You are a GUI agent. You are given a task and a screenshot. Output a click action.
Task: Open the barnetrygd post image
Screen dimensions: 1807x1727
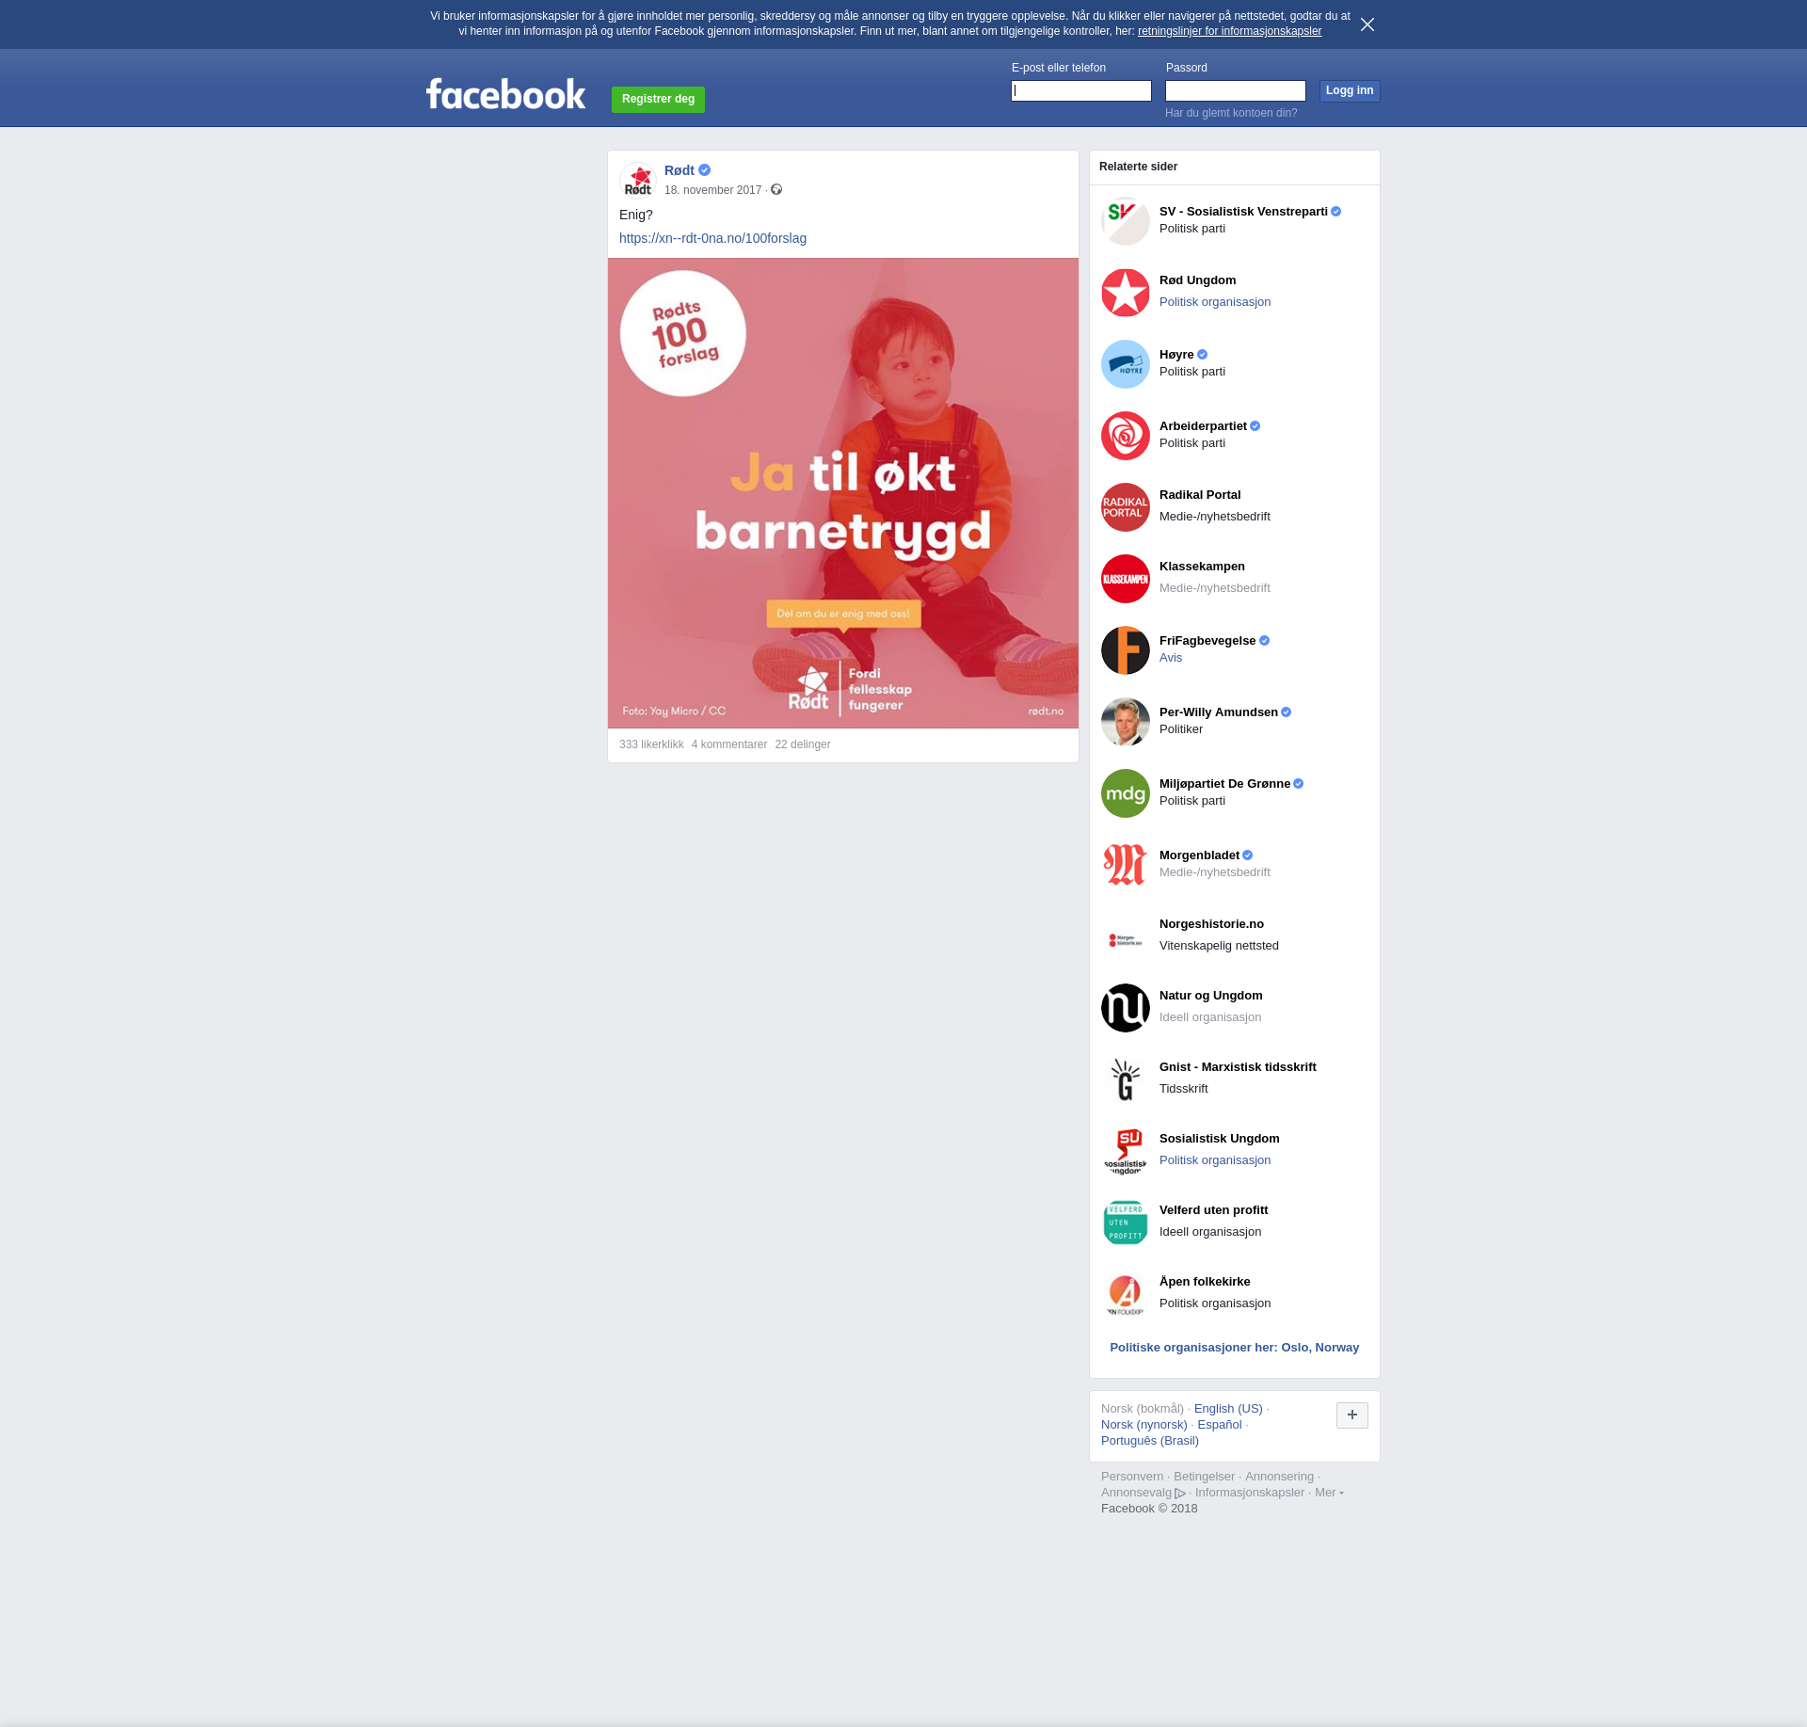pyautogui.click(x=842, y=492)
